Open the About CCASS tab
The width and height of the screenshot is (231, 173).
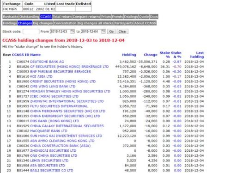tap(145, 23)
